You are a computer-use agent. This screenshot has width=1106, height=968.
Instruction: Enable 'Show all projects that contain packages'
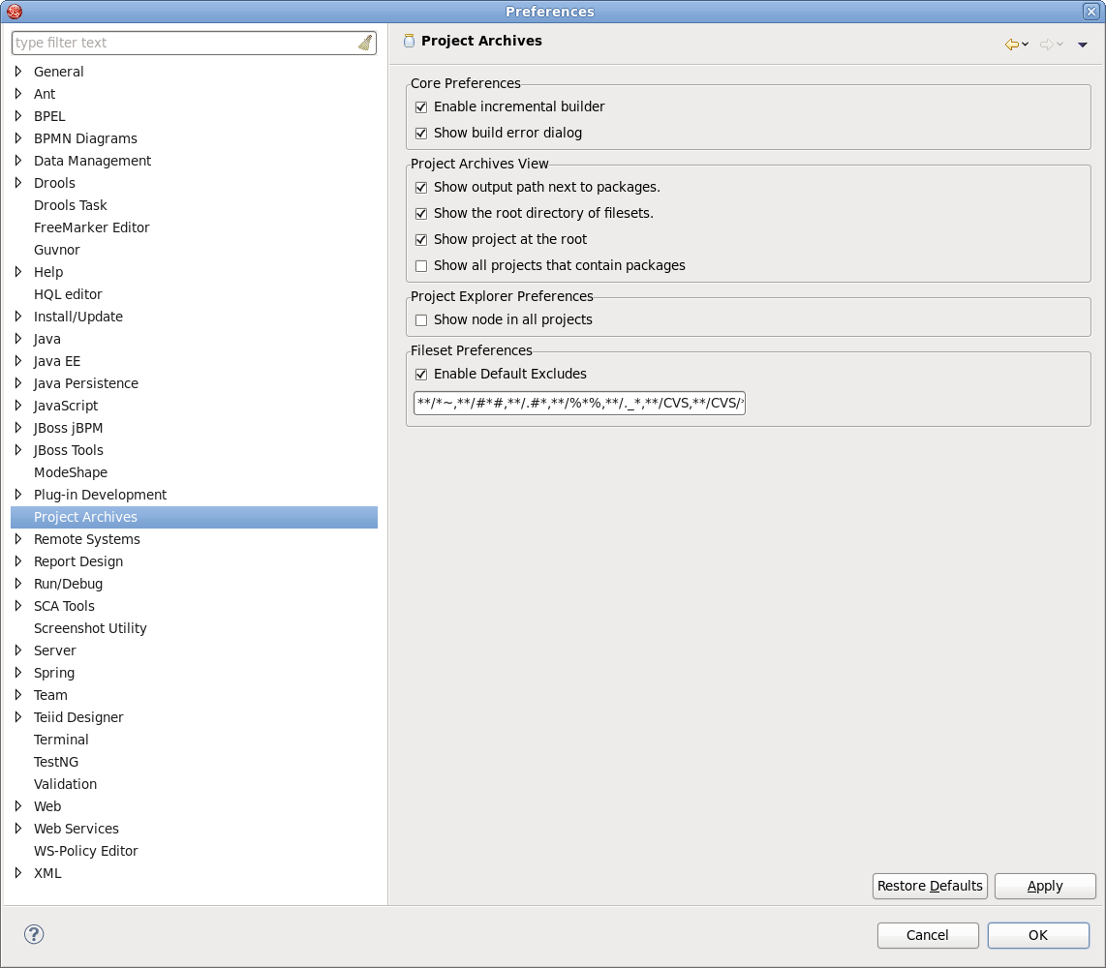(421, 265)
